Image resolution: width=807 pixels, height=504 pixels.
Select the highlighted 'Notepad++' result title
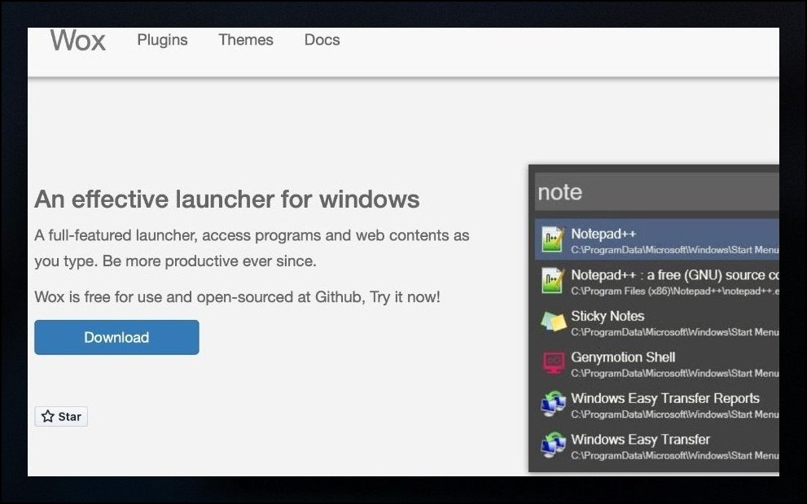603,234
